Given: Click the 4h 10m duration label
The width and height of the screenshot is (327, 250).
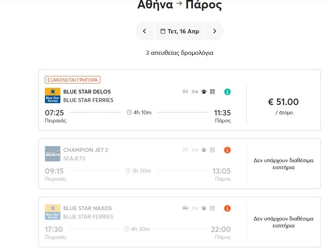Looking at the screenshot, I should point(143,112).
